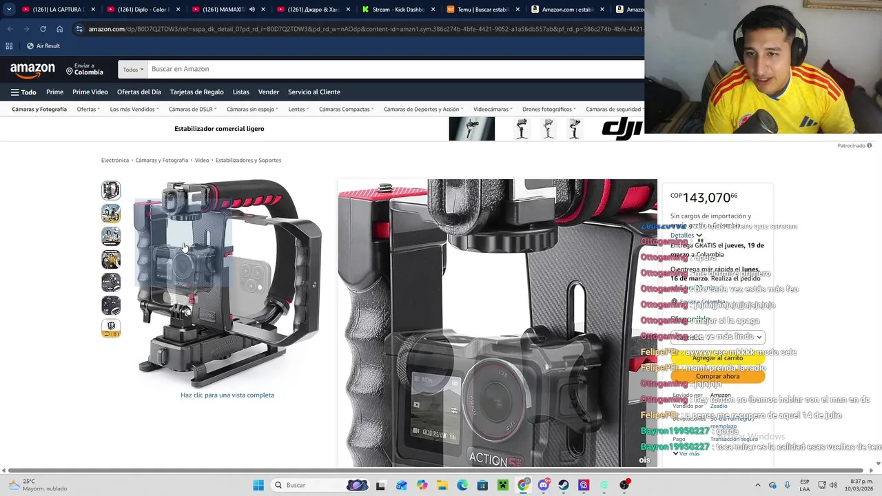Open Listas in navigation bar
The image size is (882, 496).
[241, 92]
